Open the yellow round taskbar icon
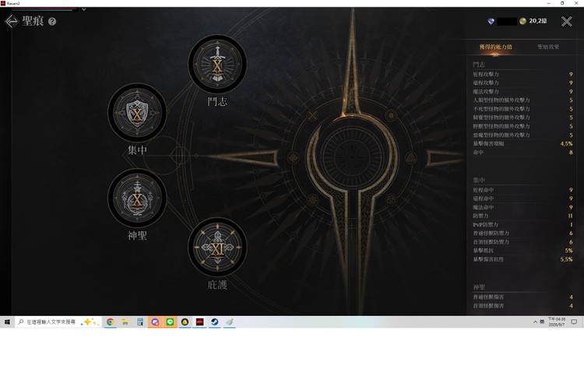The image size is (584, 376). coord(185,322)
